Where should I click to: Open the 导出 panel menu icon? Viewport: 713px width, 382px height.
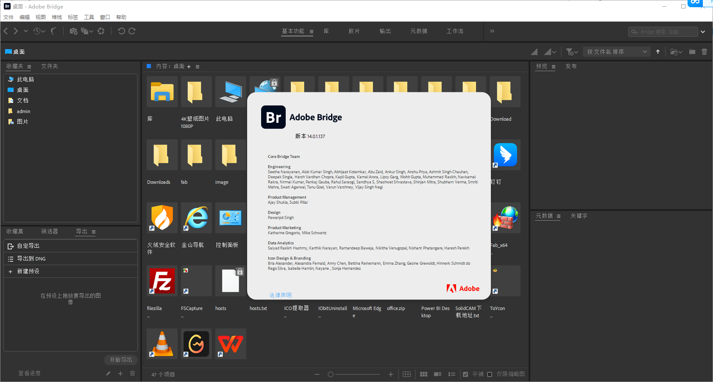click(x=94, y=232)
